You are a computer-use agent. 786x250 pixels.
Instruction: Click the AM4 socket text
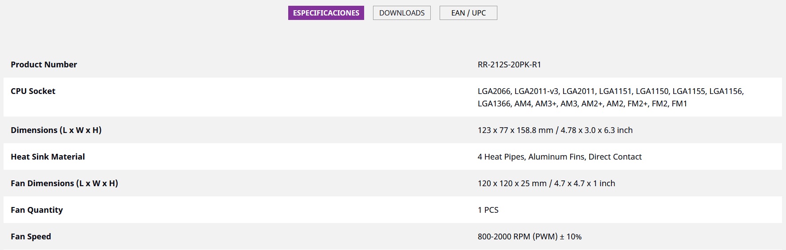click(x=523, y=104)
